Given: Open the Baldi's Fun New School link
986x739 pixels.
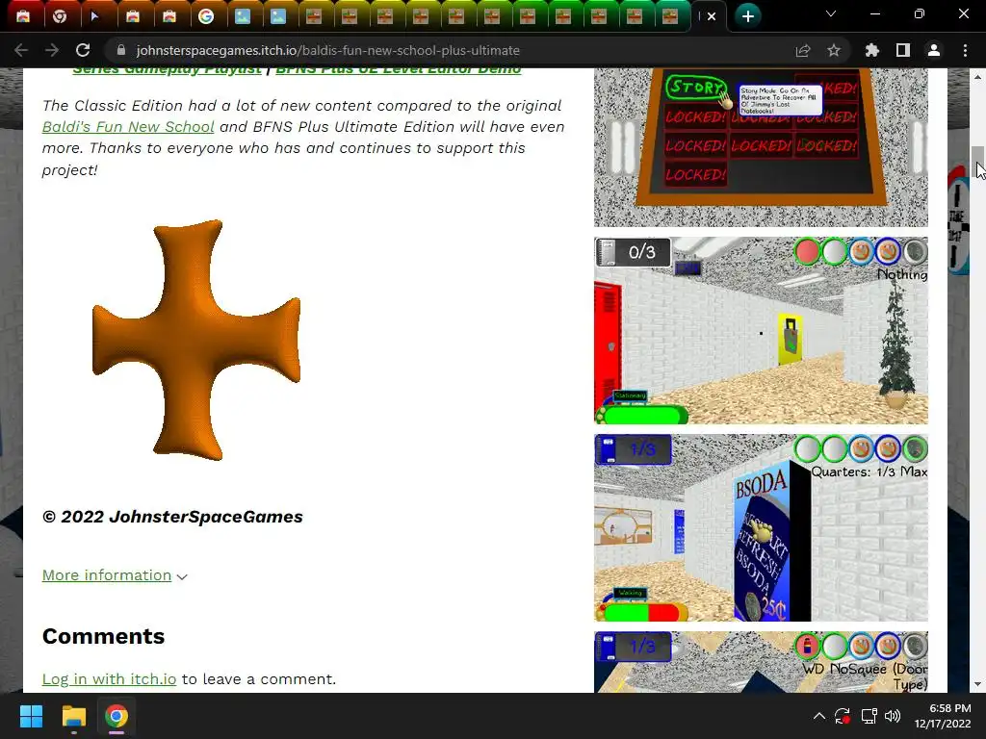Looking at the screenshot, I should click(x=128, y=127).
